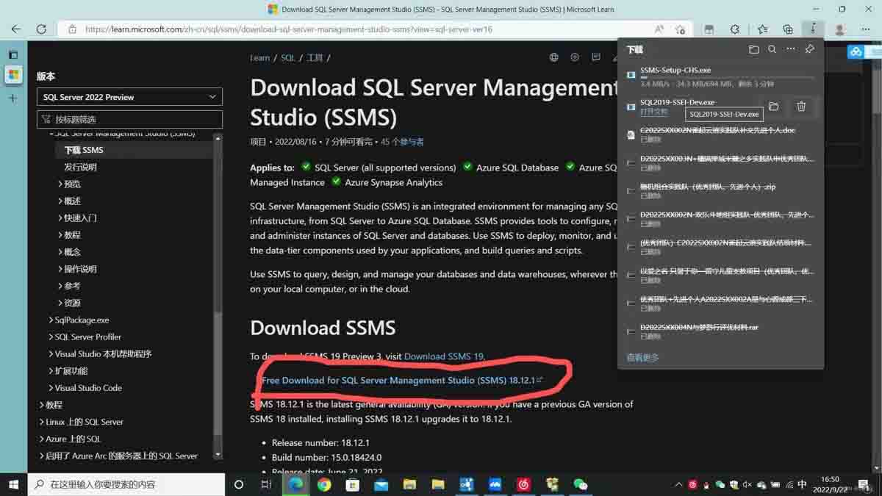The image size is (882, 496).
Task: Click the SSMS-Setup-CHS.exe download progress bar
Action: (x=727, y=77)
